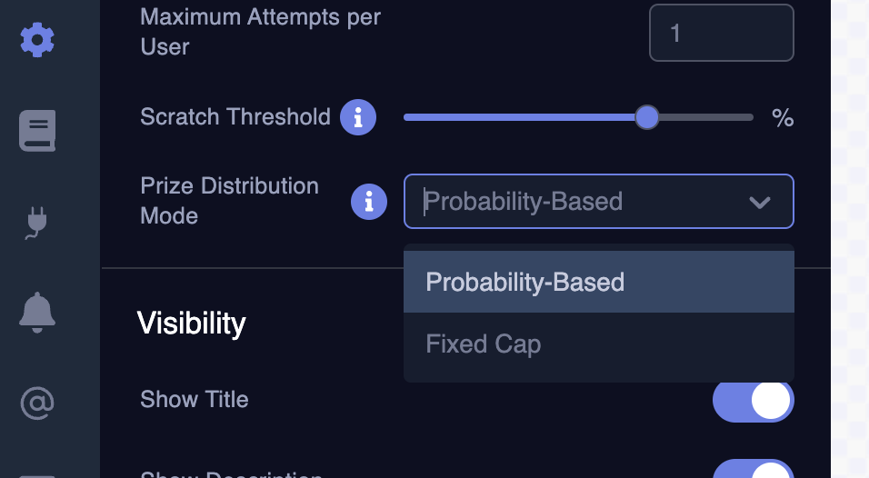Open the settings gear in the sidebar
This screenshot has width=869, height=478.
[x=37, y=40]
